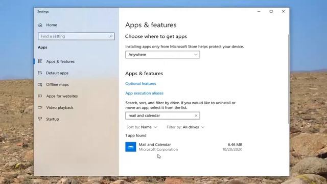Open the Optional features link
The width and height of the screenshot is (327, 184).
point(141,83)
